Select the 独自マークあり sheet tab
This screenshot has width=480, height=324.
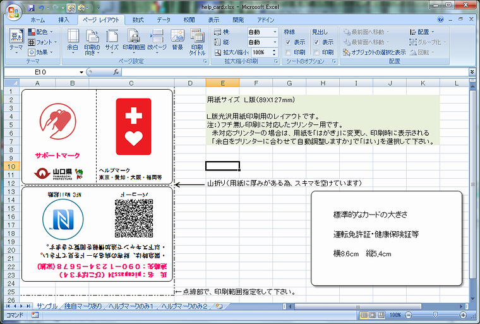point(82,306)
